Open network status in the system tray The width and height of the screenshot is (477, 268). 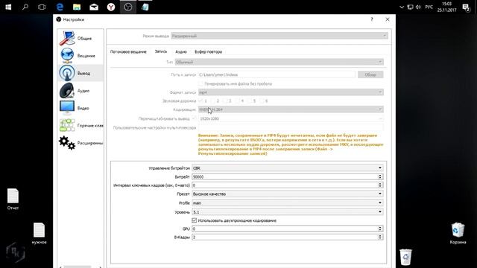(x=410, y=7)
